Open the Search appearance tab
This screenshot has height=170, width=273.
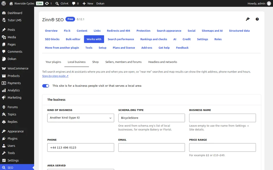pos(169,31)
